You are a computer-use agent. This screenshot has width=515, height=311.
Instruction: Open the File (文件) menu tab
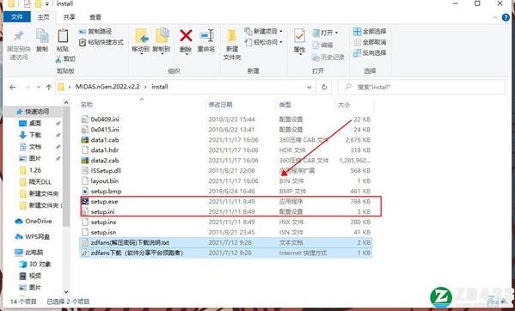pyautogui.click(x=16, y=16)
